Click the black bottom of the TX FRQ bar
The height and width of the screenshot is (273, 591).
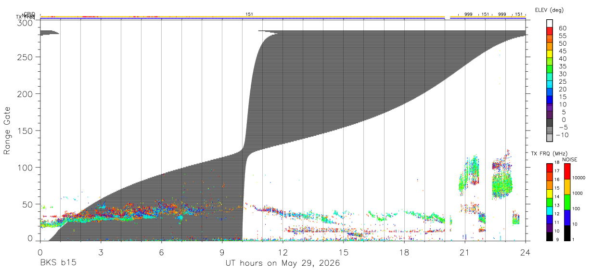pos(550,237)
